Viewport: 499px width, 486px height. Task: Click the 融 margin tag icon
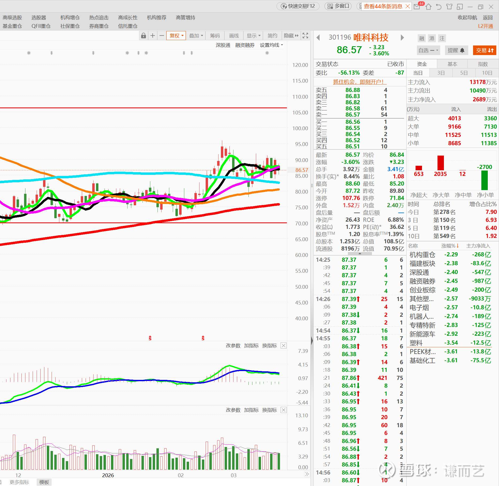[422, 38]
